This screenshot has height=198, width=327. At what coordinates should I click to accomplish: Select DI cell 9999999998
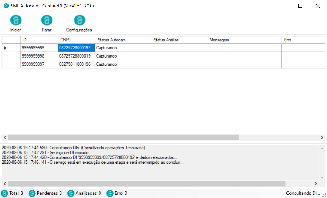tap(39, 56)
